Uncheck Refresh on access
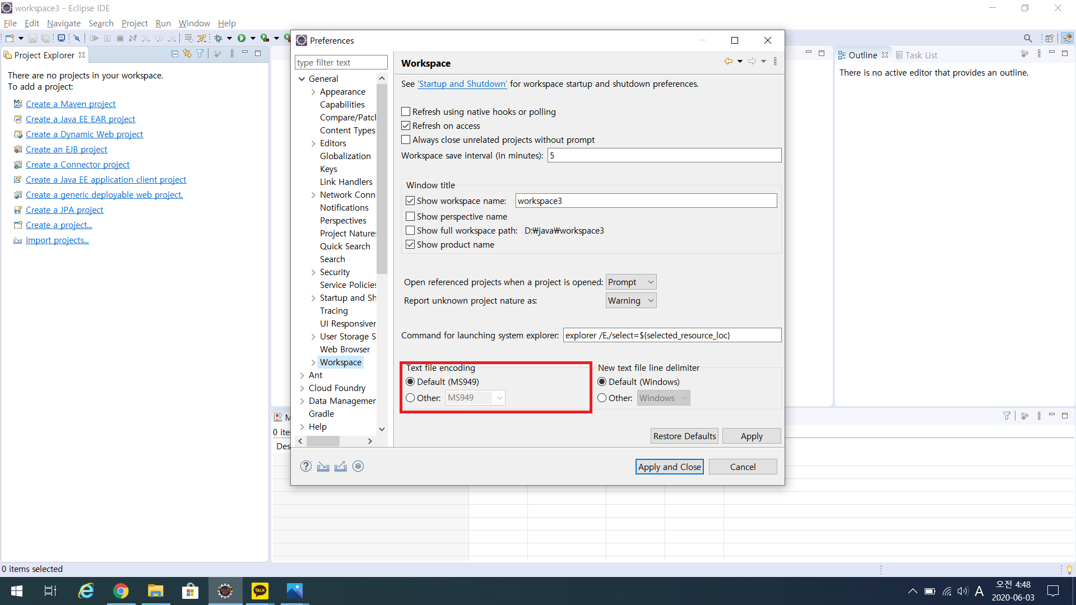The width and height of the screenshot is (1076, 605). (x=406, y=125)
